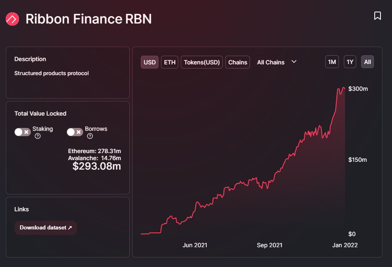Open the Borrows help question-mark icon
392x267 pixels.
90,136
